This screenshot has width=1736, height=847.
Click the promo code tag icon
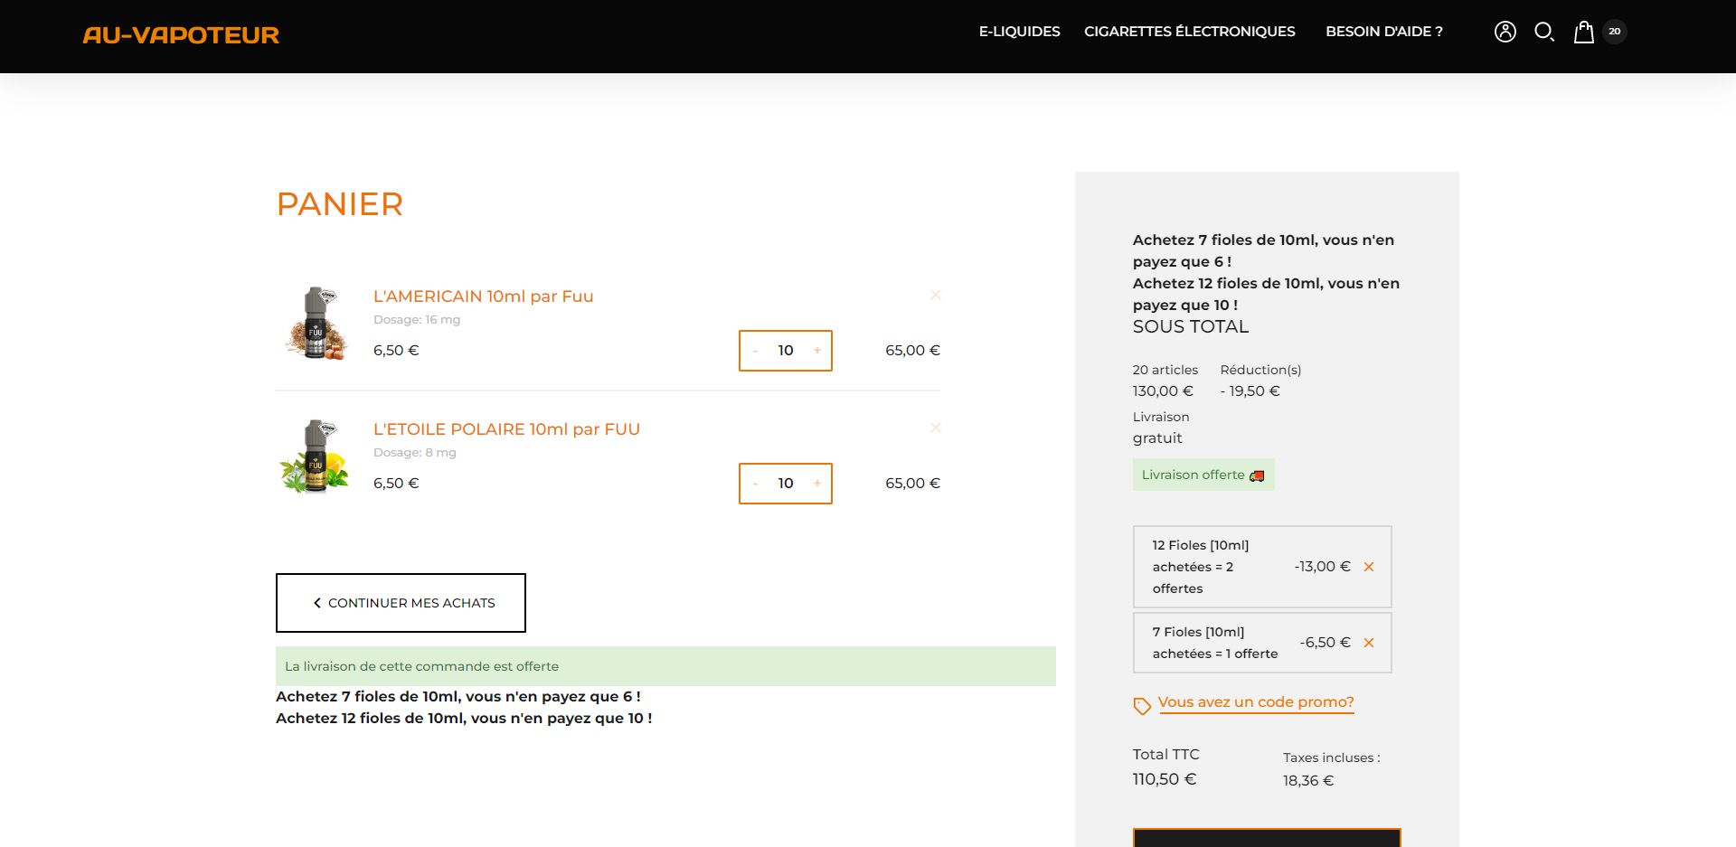point(1142,706)
